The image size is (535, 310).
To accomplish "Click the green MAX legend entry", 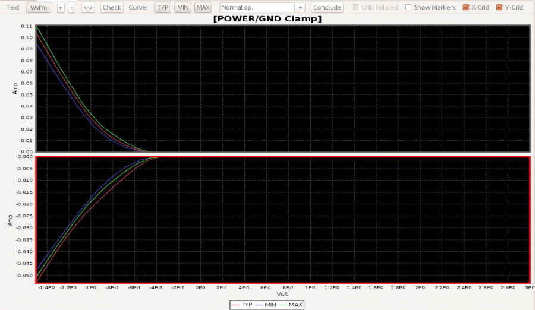I will (292, 304).
